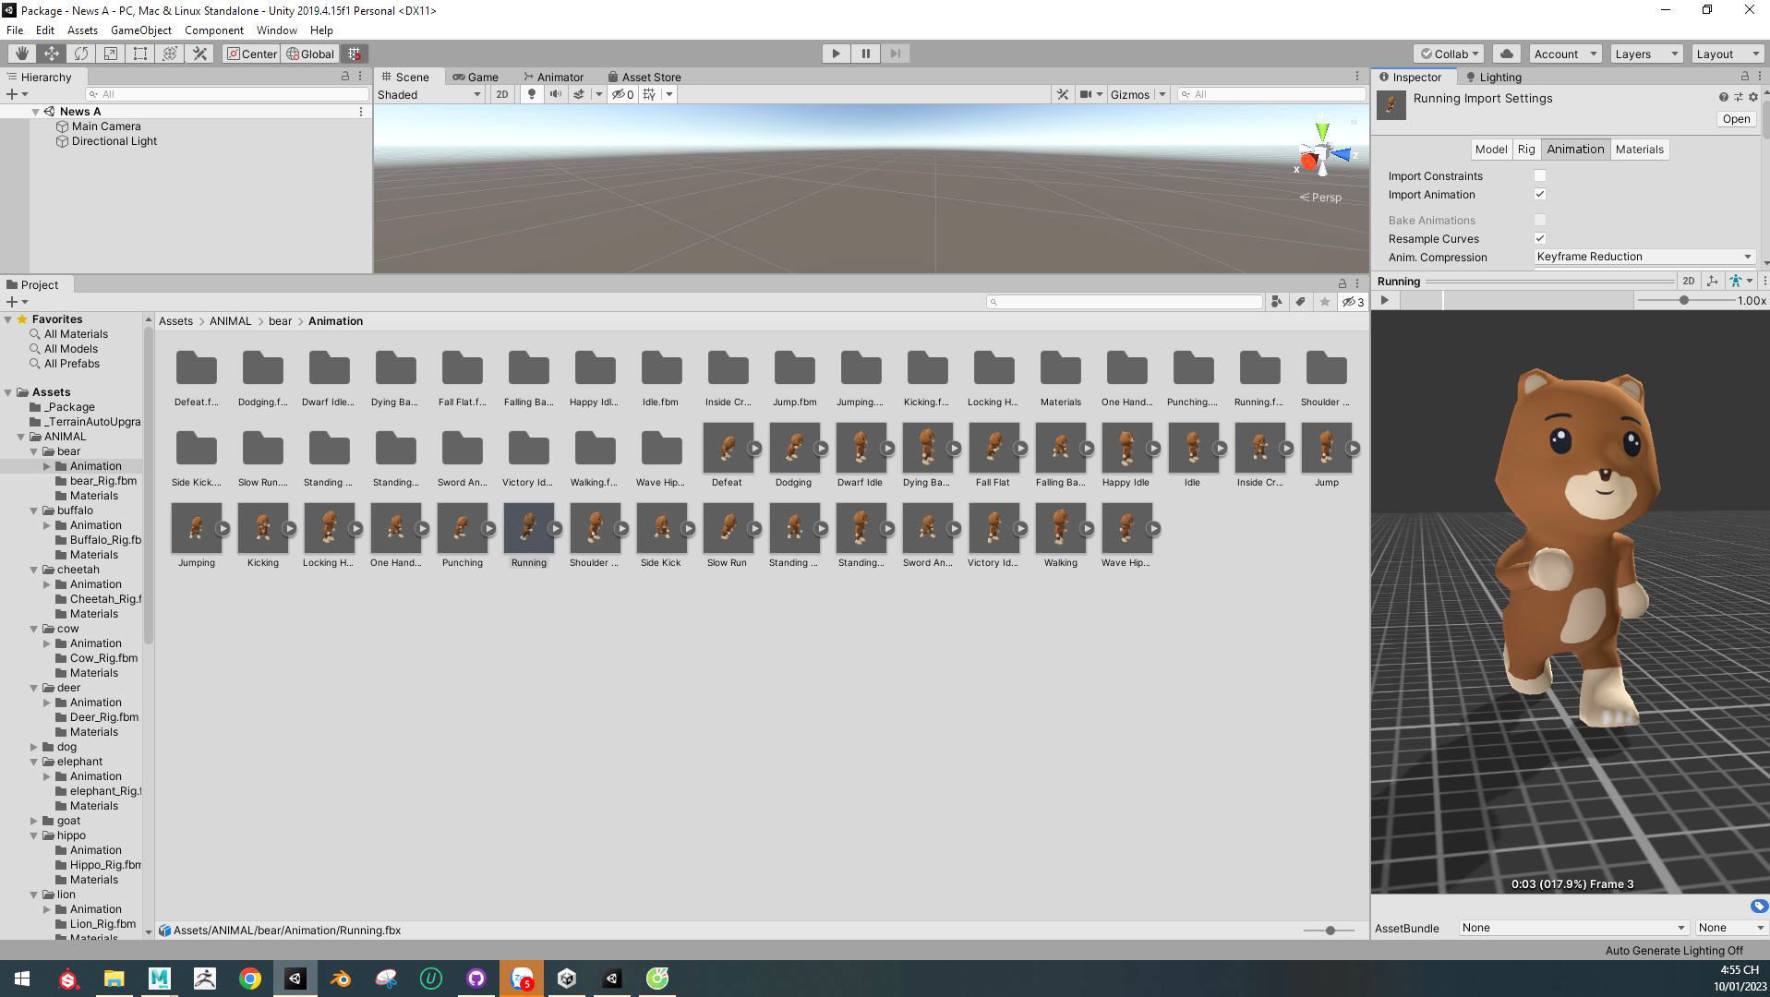Select the Rig import tab
The width and height of the screenshot is (1770, 997).
(1525, 149)
